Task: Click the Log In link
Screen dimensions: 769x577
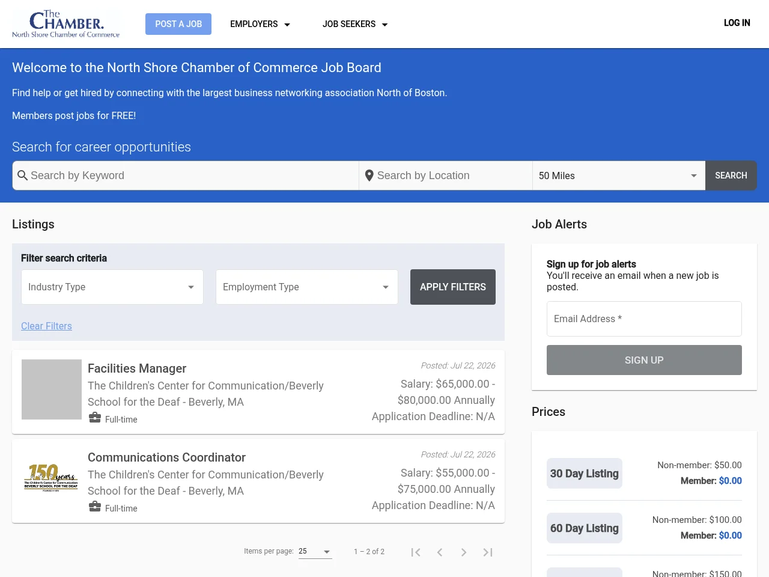Action: point(737,23)
